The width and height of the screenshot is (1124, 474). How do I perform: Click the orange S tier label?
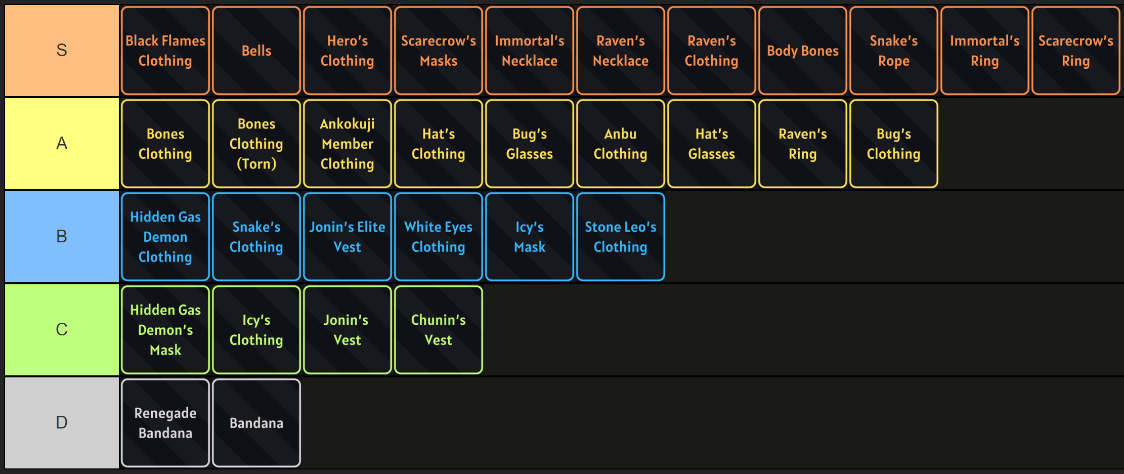[x=62, y=51]
